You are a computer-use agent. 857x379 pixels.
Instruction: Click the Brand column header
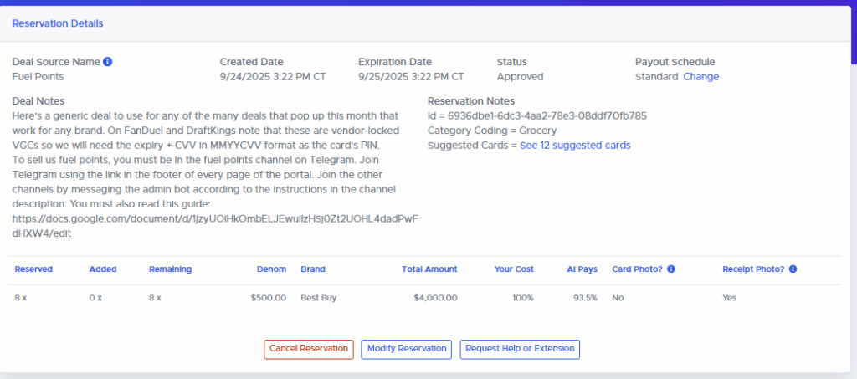tap(313, 269)
